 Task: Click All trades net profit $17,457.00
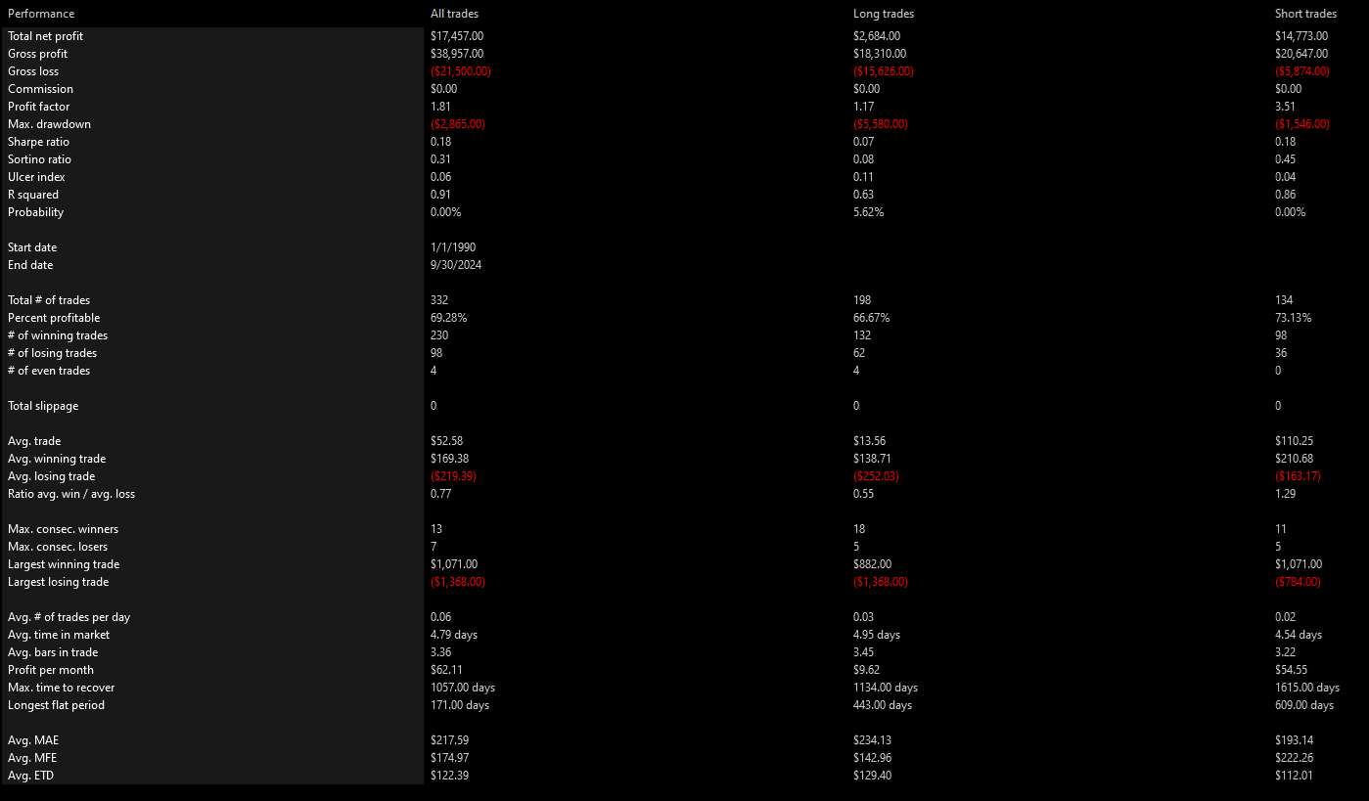(457, 36)
